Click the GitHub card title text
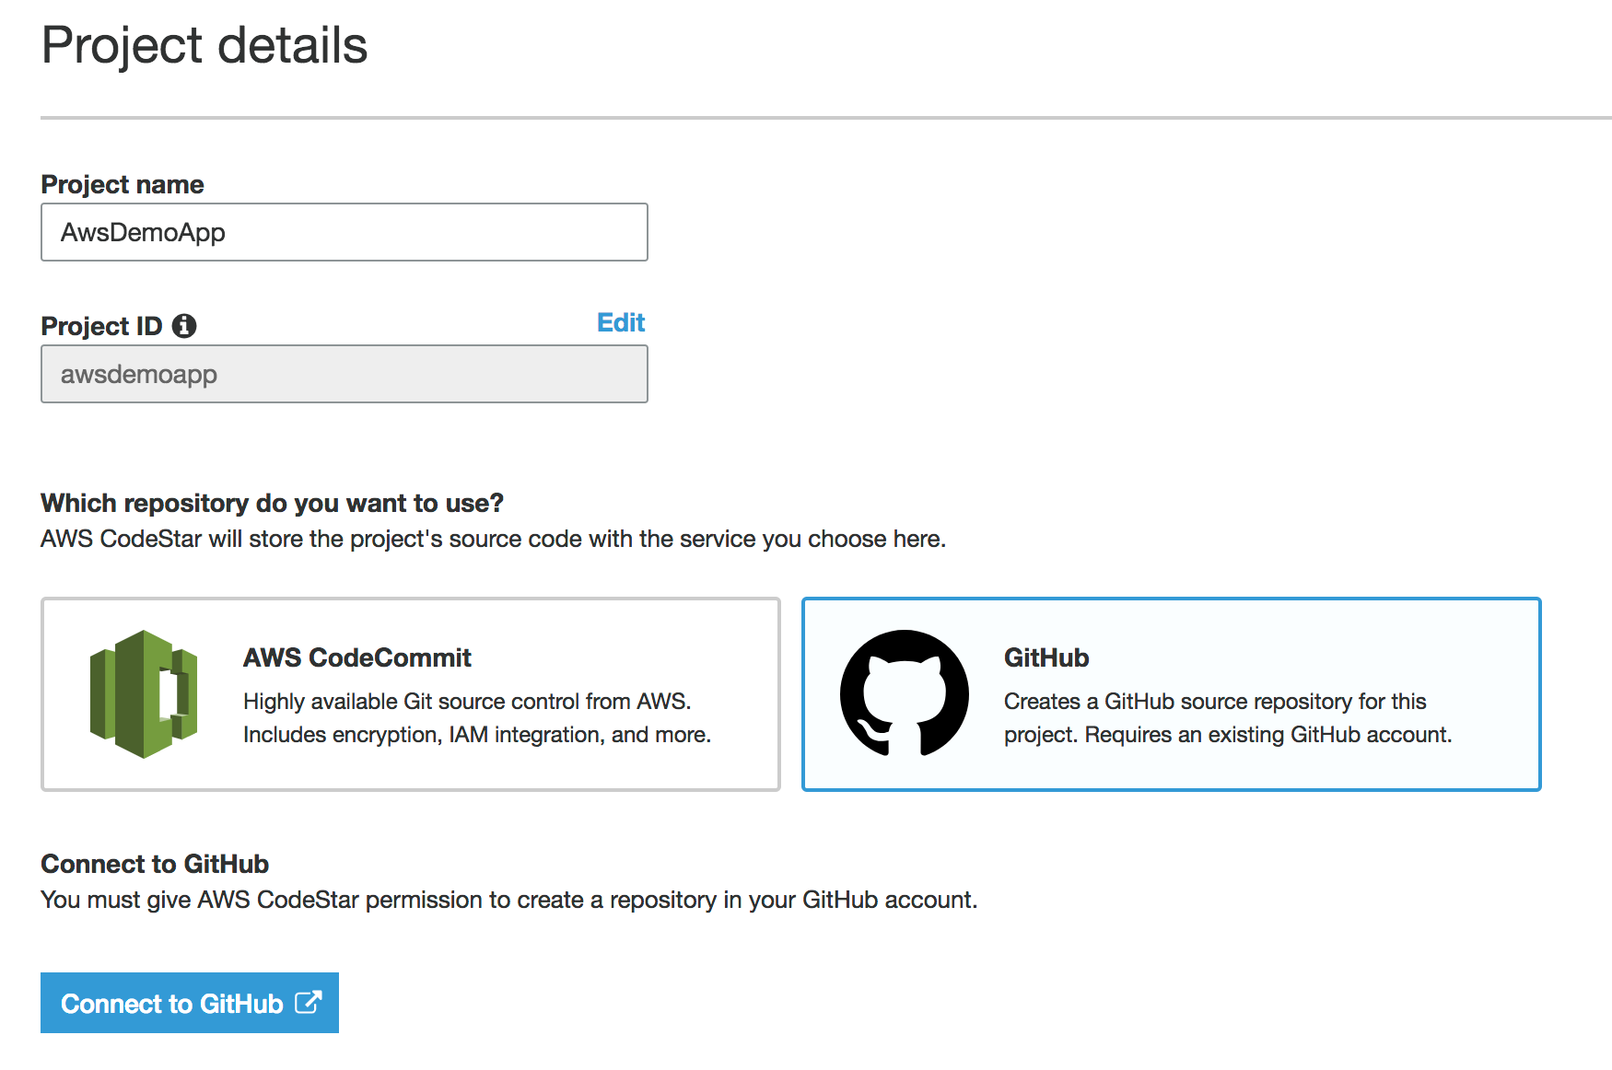The height and width of the screenshot is (1070, 1612). pyautogui.click(x=1045, y=657)
